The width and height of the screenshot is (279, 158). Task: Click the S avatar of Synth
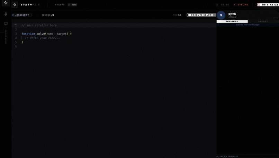pos(221,15)
